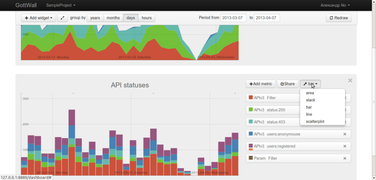376x180 pixels.
Task: Remove the APIv3 users:anonymouse metric
Action: 345,134
